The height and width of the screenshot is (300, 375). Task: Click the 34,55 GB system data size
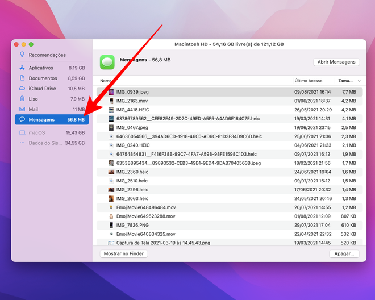[x=74, y=143]
